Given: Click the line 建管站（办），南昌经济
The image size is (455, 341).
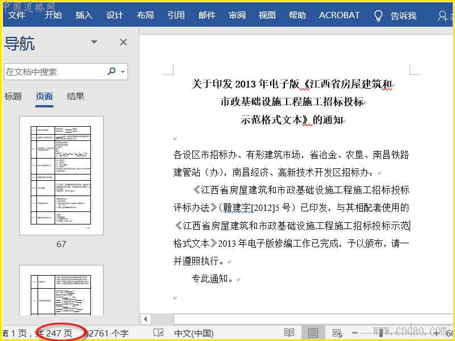Looking at the screenshot, I should 274,173.
